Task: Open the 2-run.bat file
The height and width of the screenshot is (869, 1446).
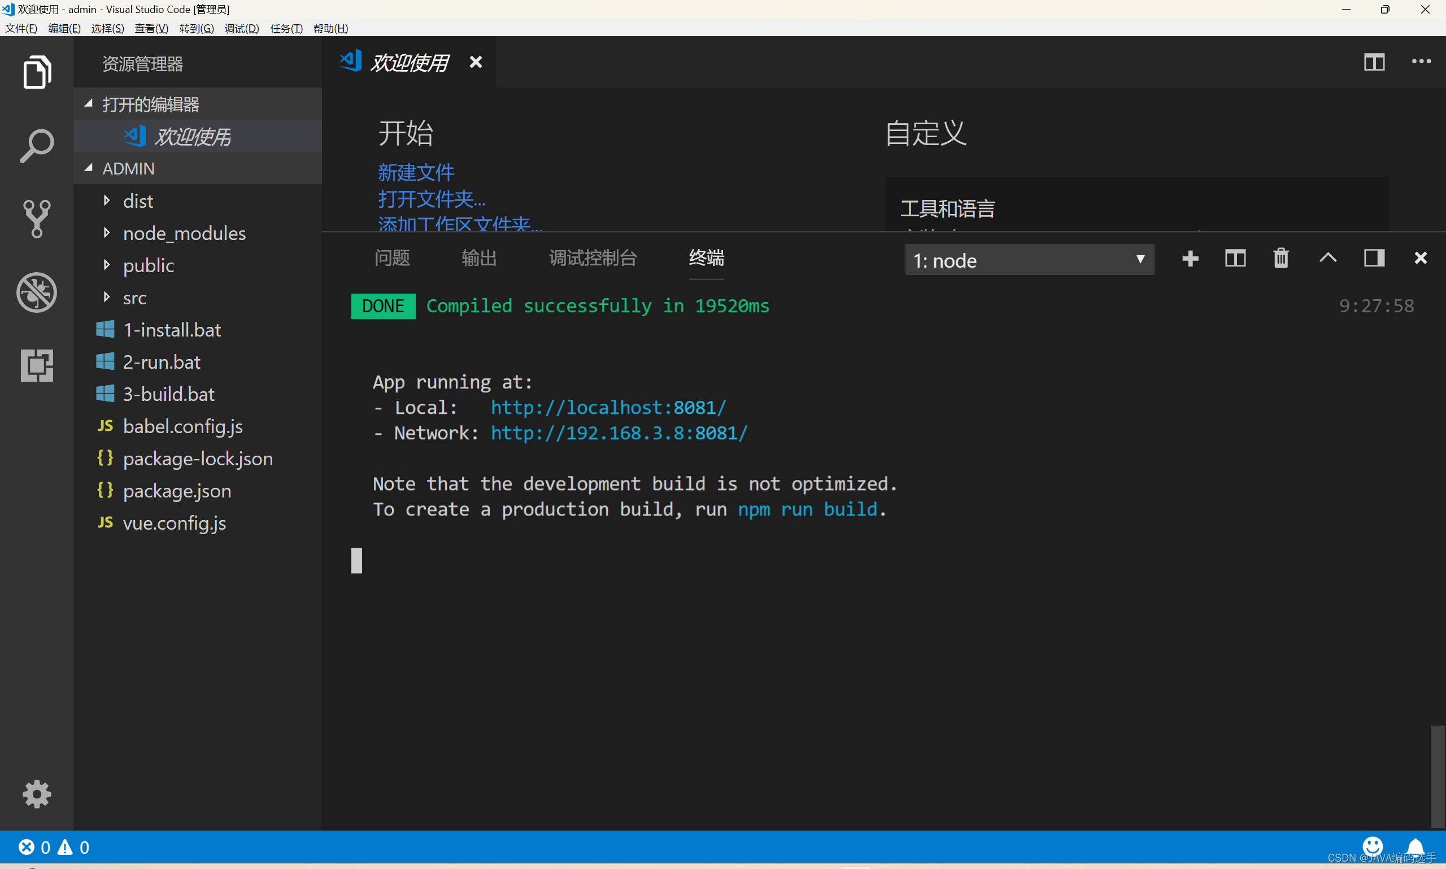Action: pyautogui.click(x=197, y=362)
